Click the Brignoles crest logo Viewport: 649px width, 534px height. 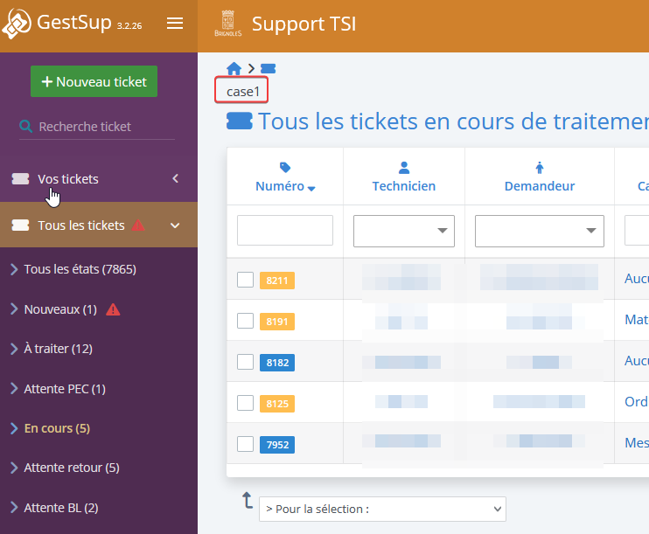pyautogui.click(x=228, y=24)
